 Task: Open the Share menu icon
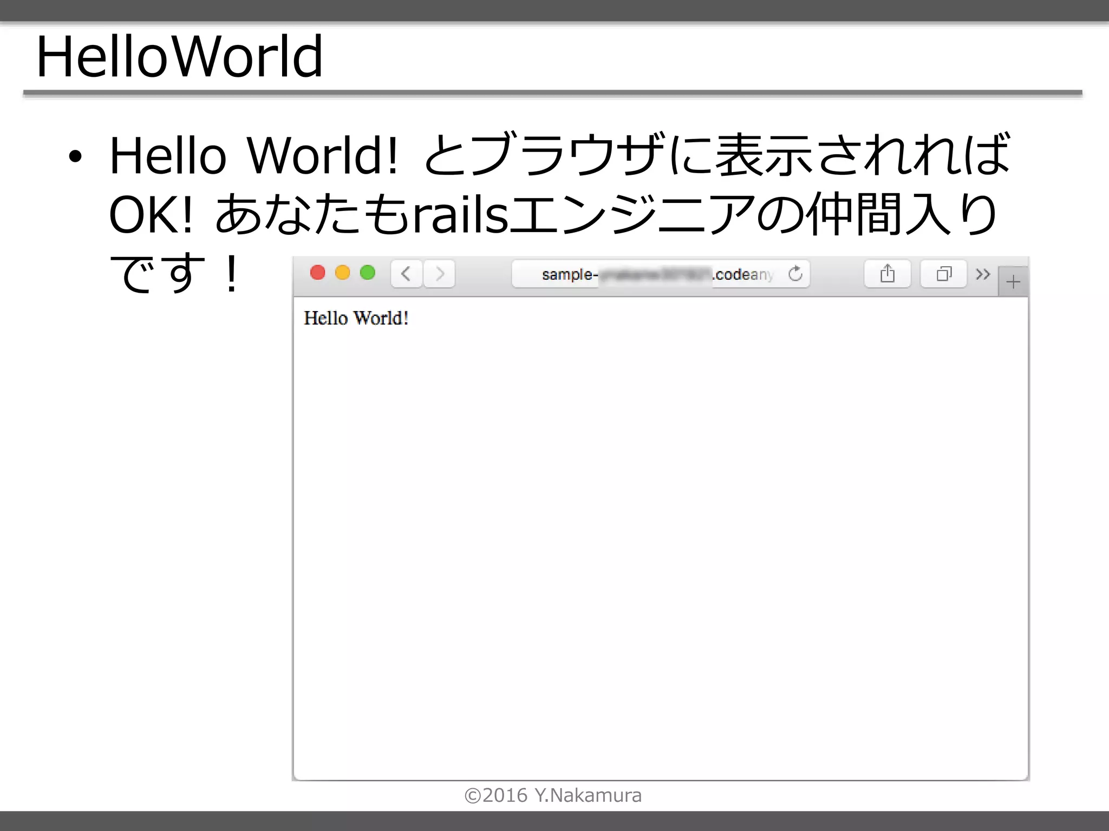tap(887, 274)
